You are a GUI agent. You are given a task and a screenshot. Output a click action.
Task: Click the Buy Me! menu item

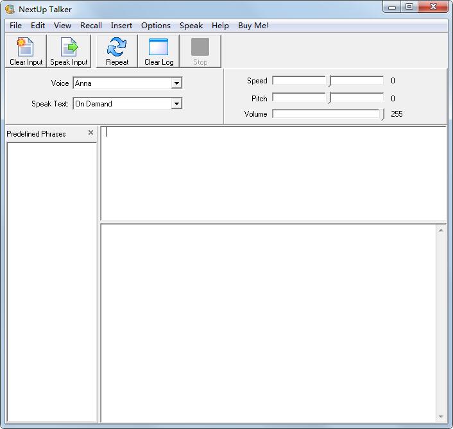point(253,26)
